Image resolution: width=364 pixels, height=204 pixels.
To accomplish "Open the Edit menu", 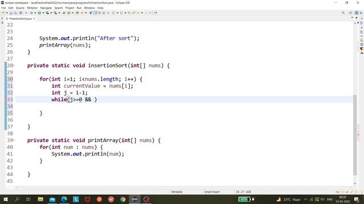I will (11, 8).
